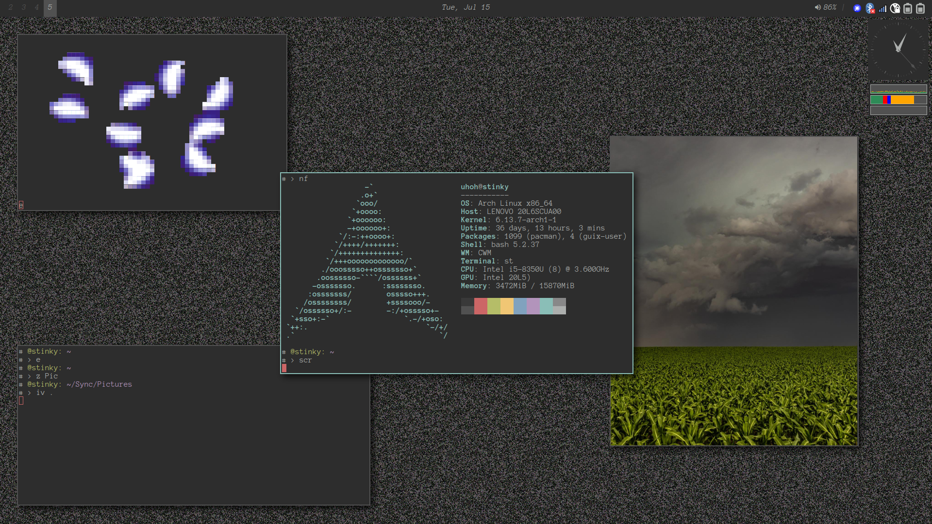
Task: Switch to workspace 2 in the top bar
Action: (x=11, y=7)
